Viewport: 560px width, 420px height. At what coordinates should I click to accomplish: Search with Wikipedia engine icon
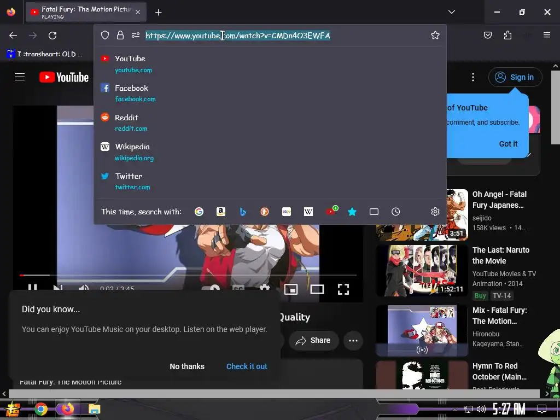[x=308, y=212]
